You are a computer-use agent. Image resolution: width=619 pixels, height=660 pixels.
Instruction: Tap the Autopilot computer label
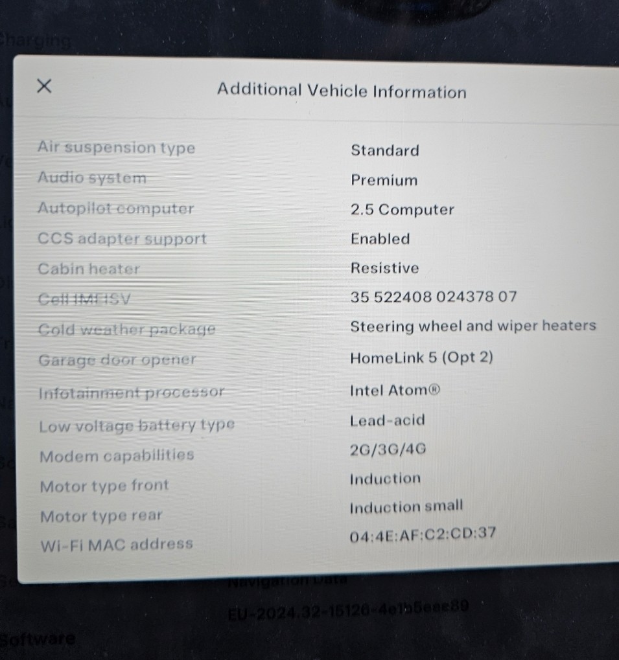(116, 209)
